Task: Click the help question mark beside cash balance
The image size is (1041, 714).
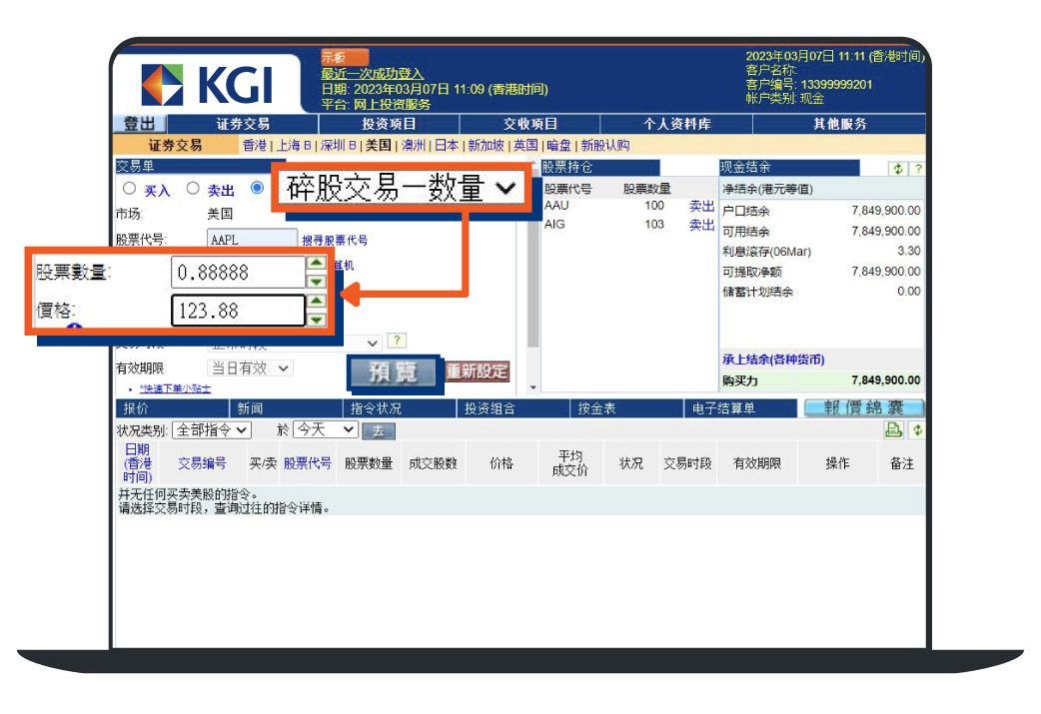Action: point(917,169)
